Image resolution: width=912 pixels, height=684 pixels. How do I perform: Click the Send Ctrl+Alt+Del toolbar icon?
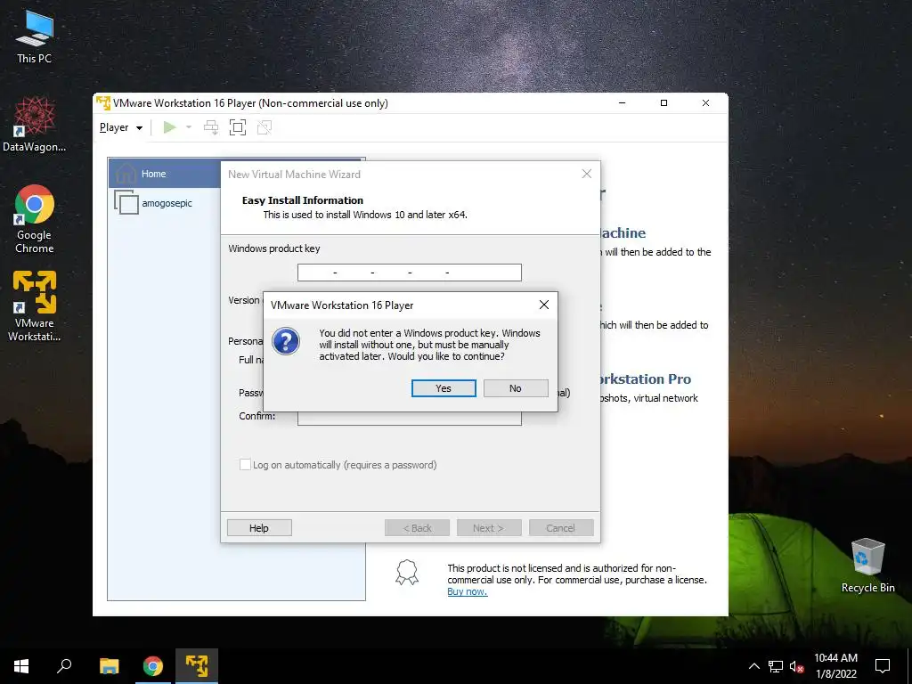pyautogui.click(x=211, y=127)
